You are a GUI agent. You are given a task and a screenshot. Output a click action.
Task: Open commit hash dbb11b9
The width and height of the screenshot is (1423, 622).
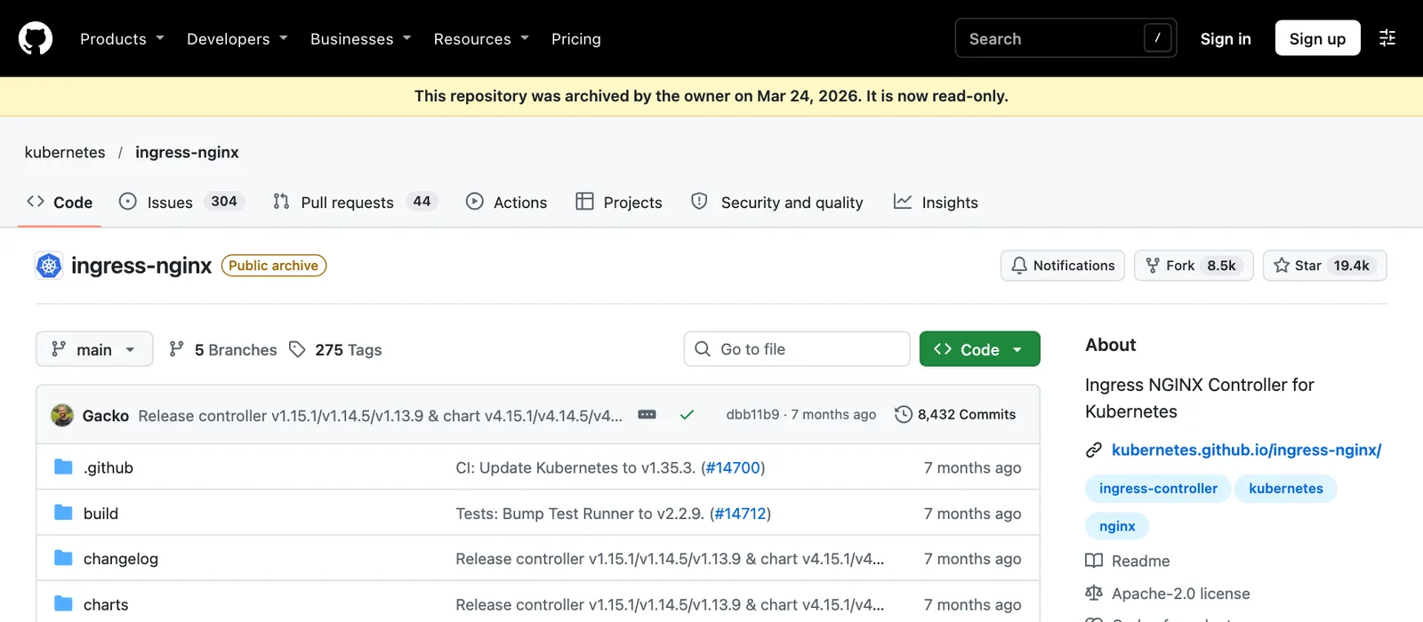pyautogui.click(x=752, y=415)
